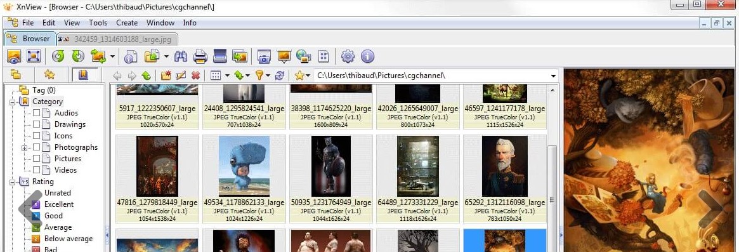Open the Favorites star dropdown arrow
This screenshot has height=252, width=739.
click(308, 76)
